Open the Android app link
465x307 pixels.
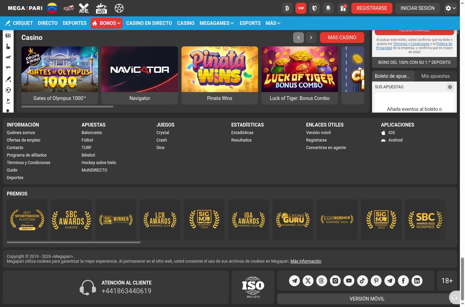[x=392, y=140]
